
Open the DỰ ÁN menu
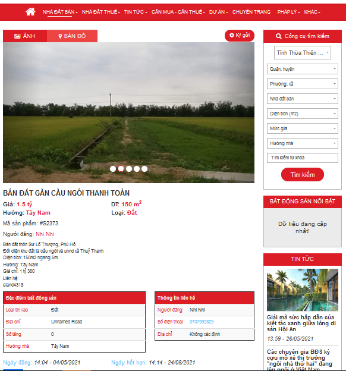tap(218, 12)
